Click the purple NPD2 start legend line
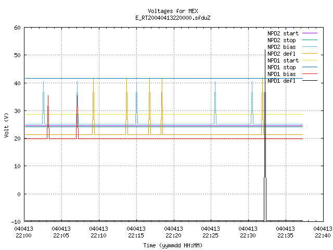 pos(310,33)
